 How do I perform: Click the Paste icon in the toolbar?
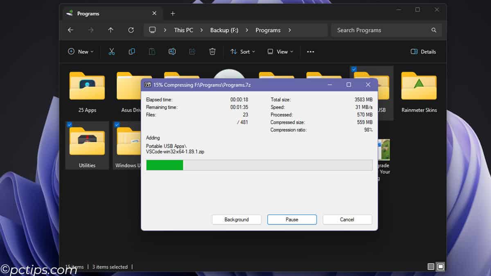(x=152, y=52)
